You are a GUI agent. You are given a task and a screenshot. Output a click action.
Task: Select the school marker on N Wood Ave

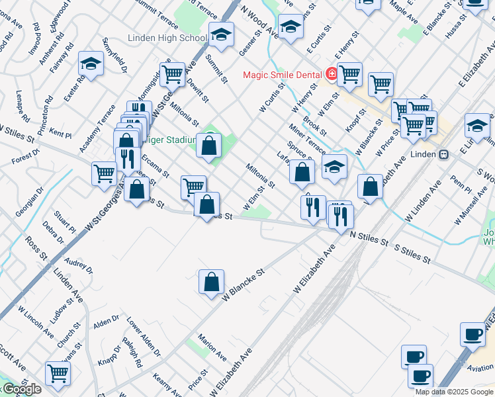pyautogui.click(x=290, y=28)
